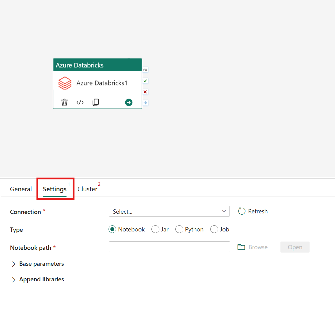Switch to the General tab
This screenshot has height=319, width=335.
click(21, 189)
